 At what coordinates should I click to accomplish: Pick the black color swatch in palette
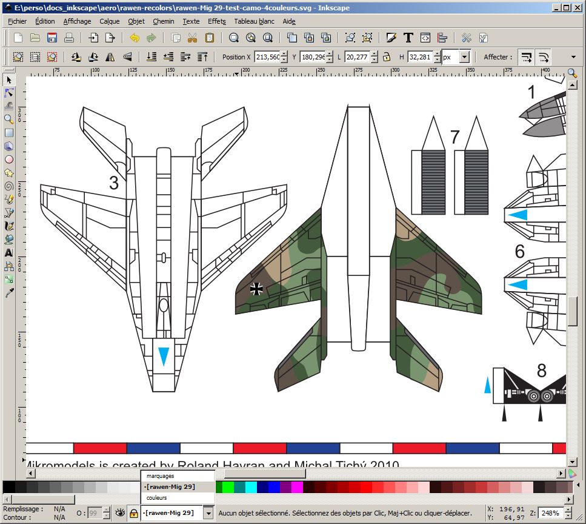(x=9, y=487)
